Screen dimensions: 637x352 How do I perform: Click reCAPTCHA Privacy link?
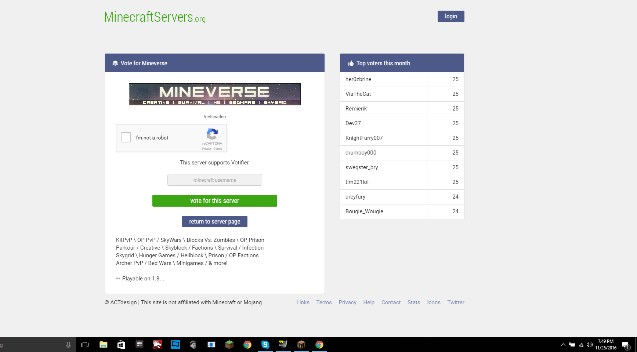click(207, 149)
